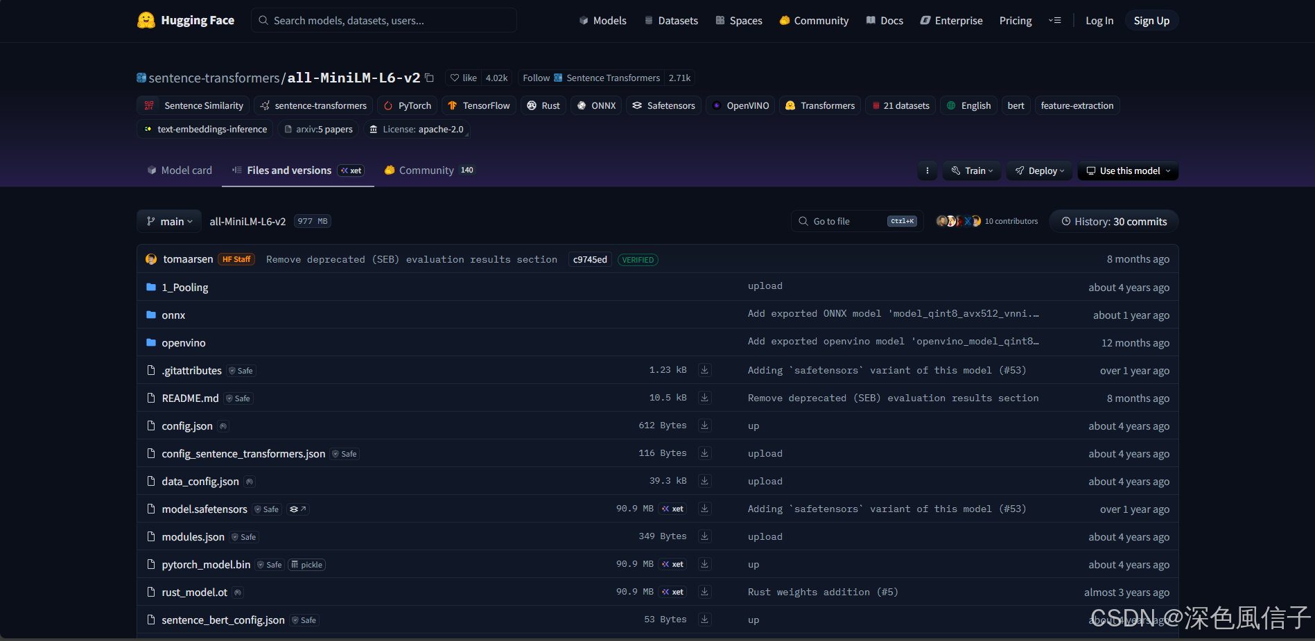Open Models in the top navigation
The image size is (1315, 641).
pyautogui.click(x=602, y=21)
